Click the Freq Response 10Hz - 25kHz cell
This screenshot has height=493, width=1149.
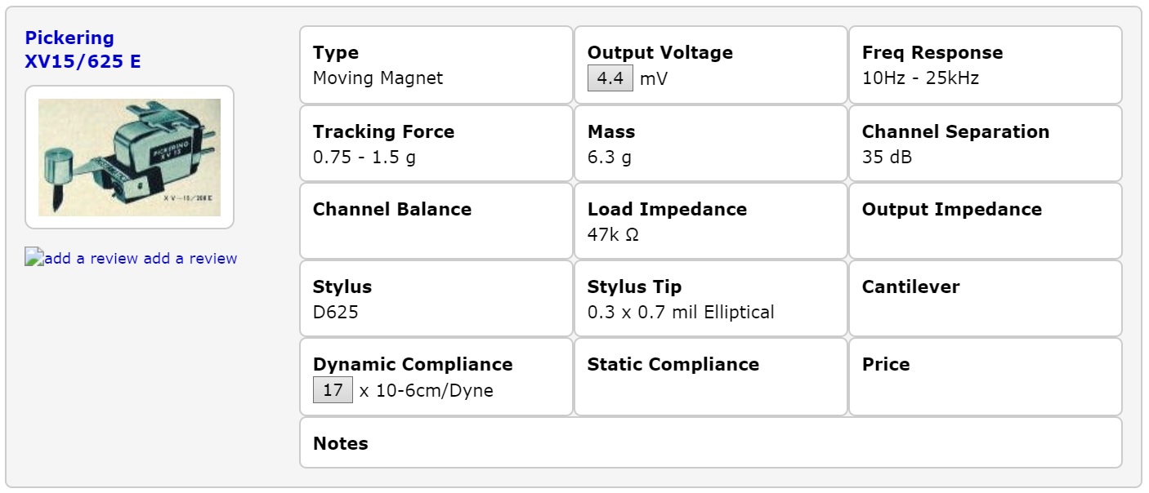point(985,65)
